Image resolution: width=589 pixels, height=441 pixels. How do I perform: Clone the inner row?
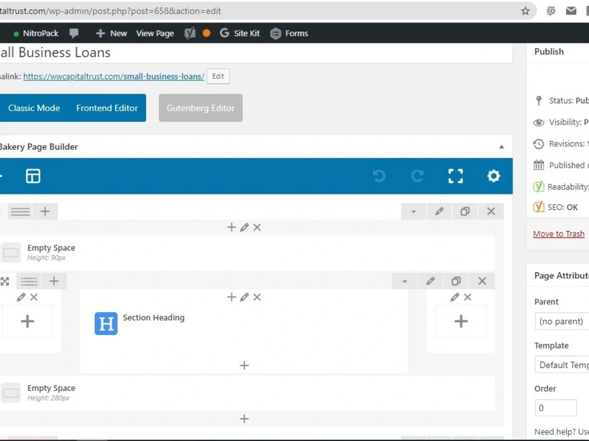(x=456, y=281)
